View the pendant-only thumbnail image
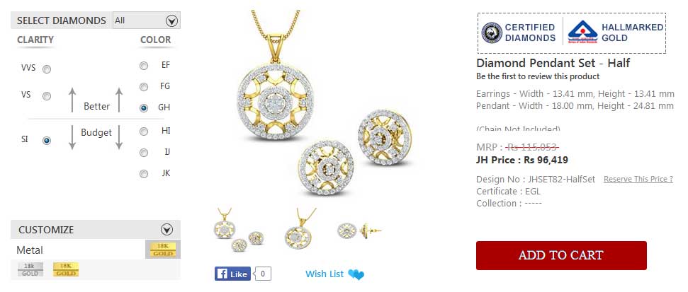Image resolution: width=688 pixels, height=292 pixels. [299, 230]
